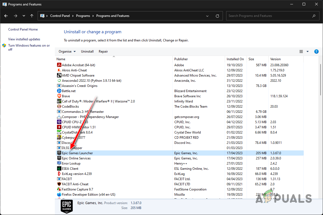Click the vertical scrollbar of the program list

click(321, 79)
